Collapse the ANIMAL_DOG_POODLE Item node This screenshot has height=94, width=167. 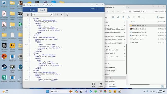coord(29,38)
